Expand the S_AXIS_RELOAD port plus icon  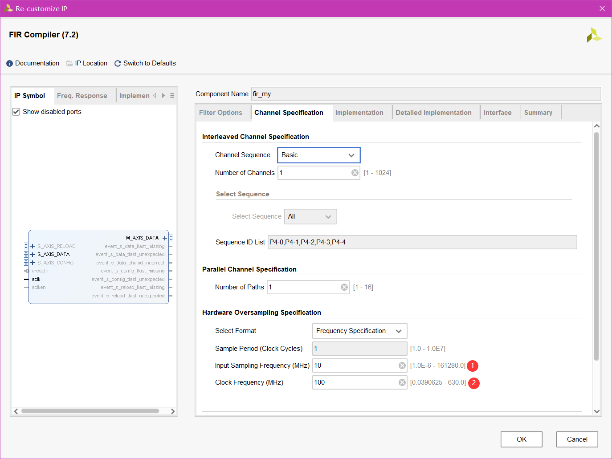click(33, 246)
